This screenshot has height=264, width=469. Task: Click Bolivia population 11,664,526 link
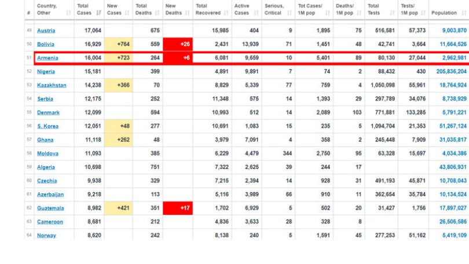(453, 44)
